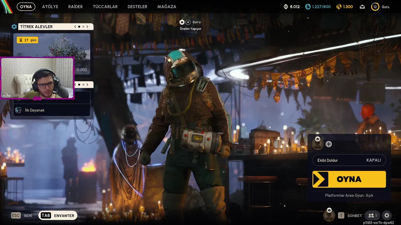Select the party leader avatar in squad panel
This screenshot has width=401, height=225.
[x=317, y=144]
